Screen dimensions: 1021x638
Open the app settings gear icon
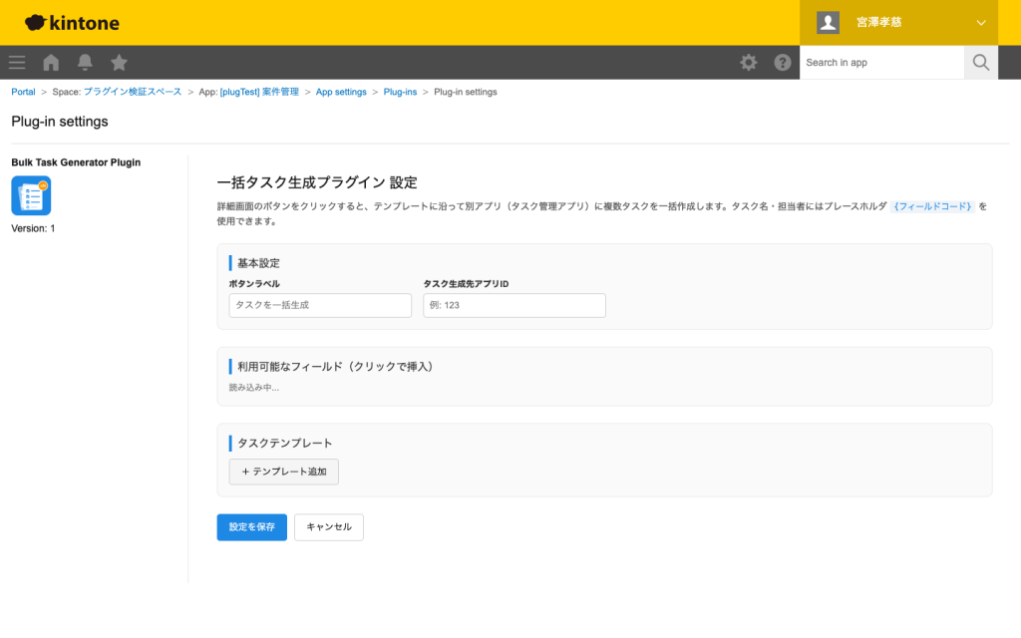(x=748, y=62)
